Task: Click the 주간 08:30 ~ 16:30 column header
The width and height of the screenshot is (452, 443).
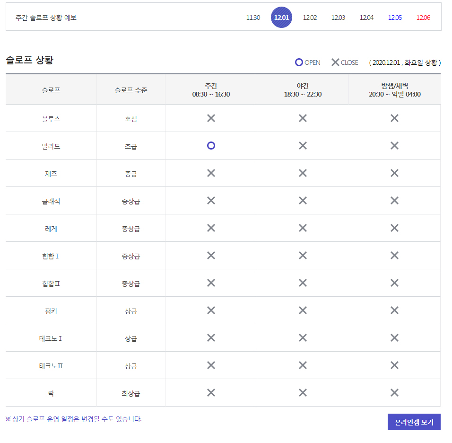Action: tap(211, 90)
